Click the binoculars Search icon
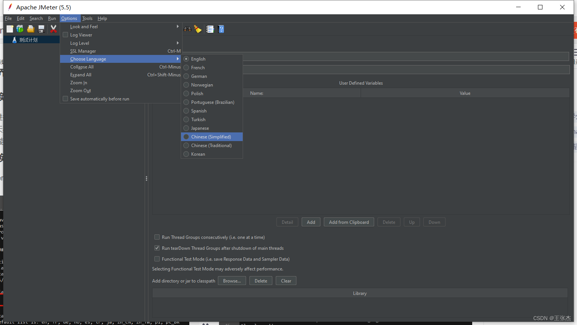The width and height of the screenshot is (577, 325). pos(187,29)
